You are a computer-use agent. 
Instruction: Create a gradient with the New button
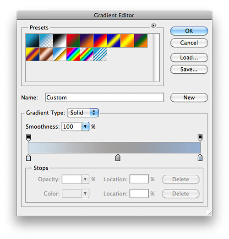[x=189, y=98]
